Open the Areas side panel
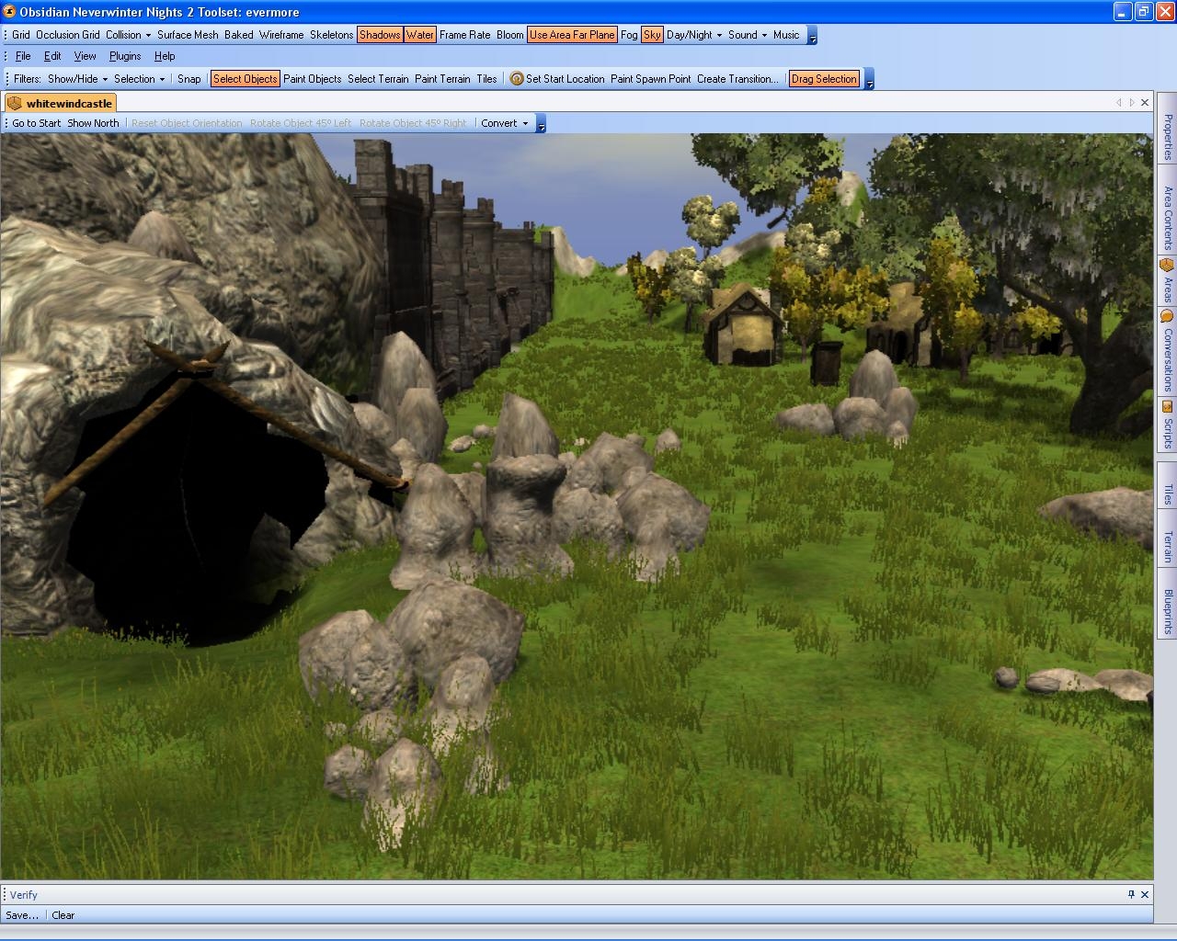 point(1167,280)
